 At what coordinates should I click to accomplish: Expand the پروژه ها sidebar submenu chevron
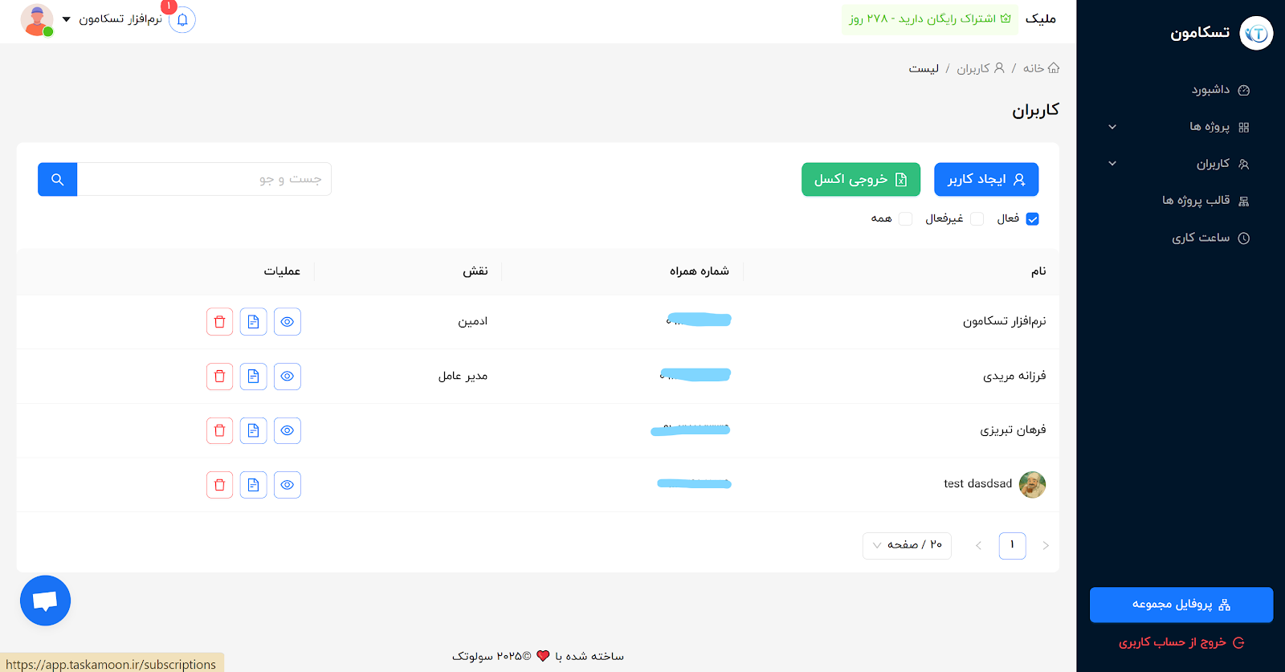pos(1112,127)
